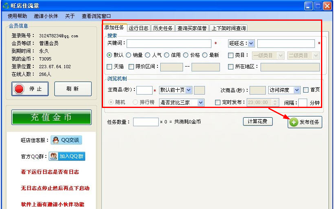
Task: Click the online count 266人
Action: [45, 74]
